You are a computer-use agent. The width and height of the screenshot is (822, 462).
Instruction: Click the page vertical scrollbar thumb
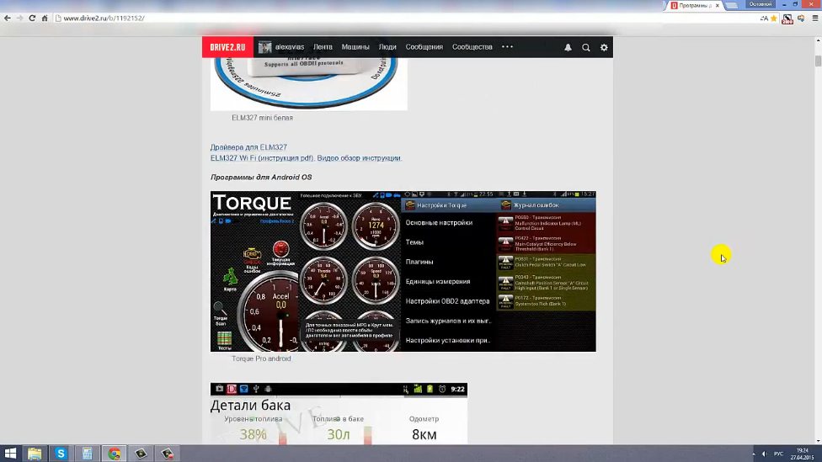pos(818,61)
